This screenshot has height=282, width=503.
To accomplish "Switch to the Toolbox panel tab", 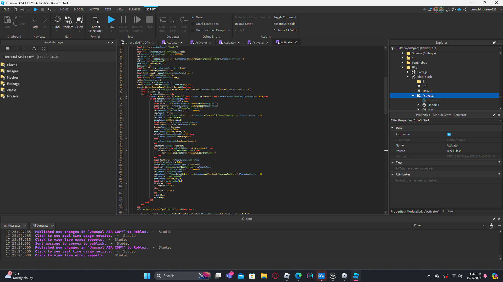I will click(448, 211).
